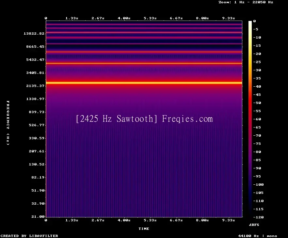Click the -60 dBFS scale label
This screenshot has height=238, width=288.
pos(257,119)
